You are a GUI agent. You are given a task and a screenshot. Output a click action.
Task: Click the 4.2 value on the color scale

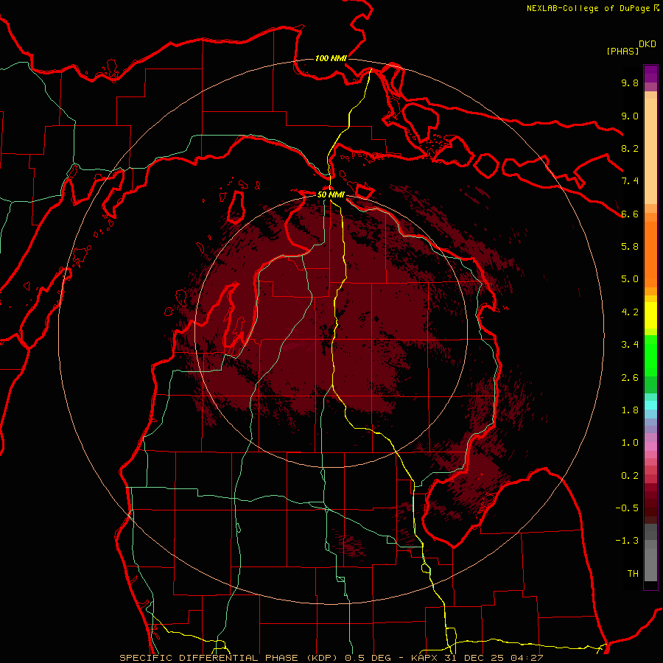[x=630, y=312]
